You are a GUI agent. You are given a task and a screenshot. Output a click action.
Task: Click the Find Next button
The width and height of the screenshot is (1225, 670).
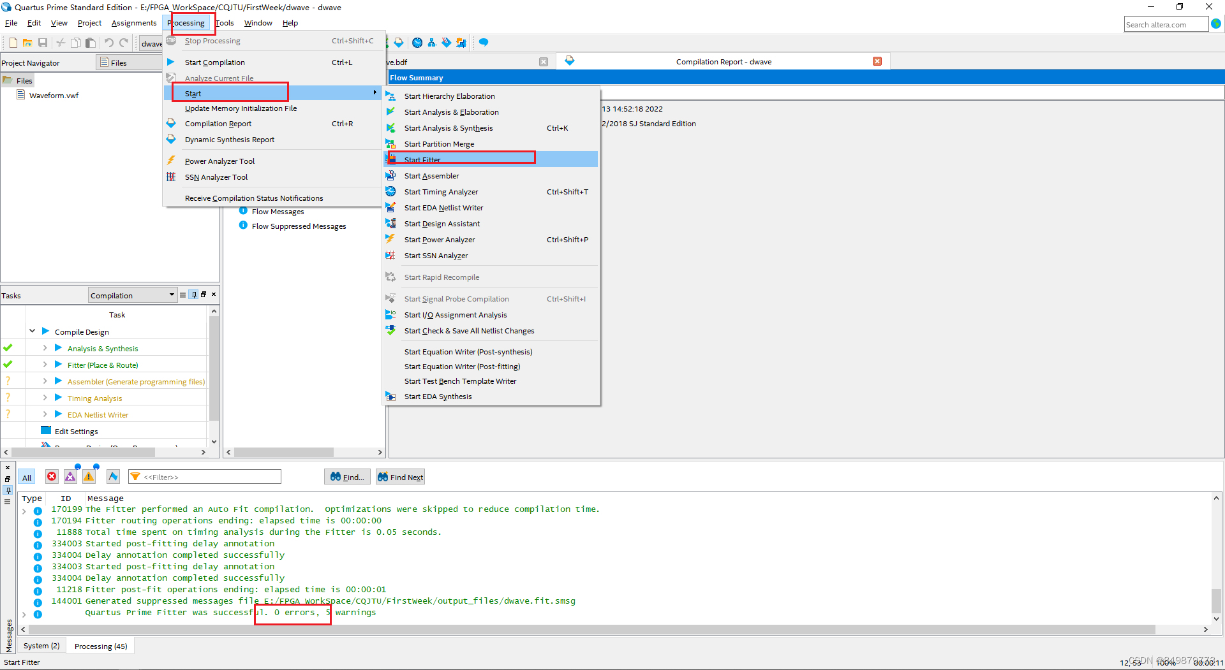[400, 477]
